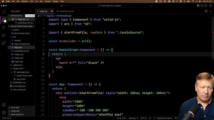Expand the NPM Scripts section
This screenshot has width=214, height=120.
[21, 115]
